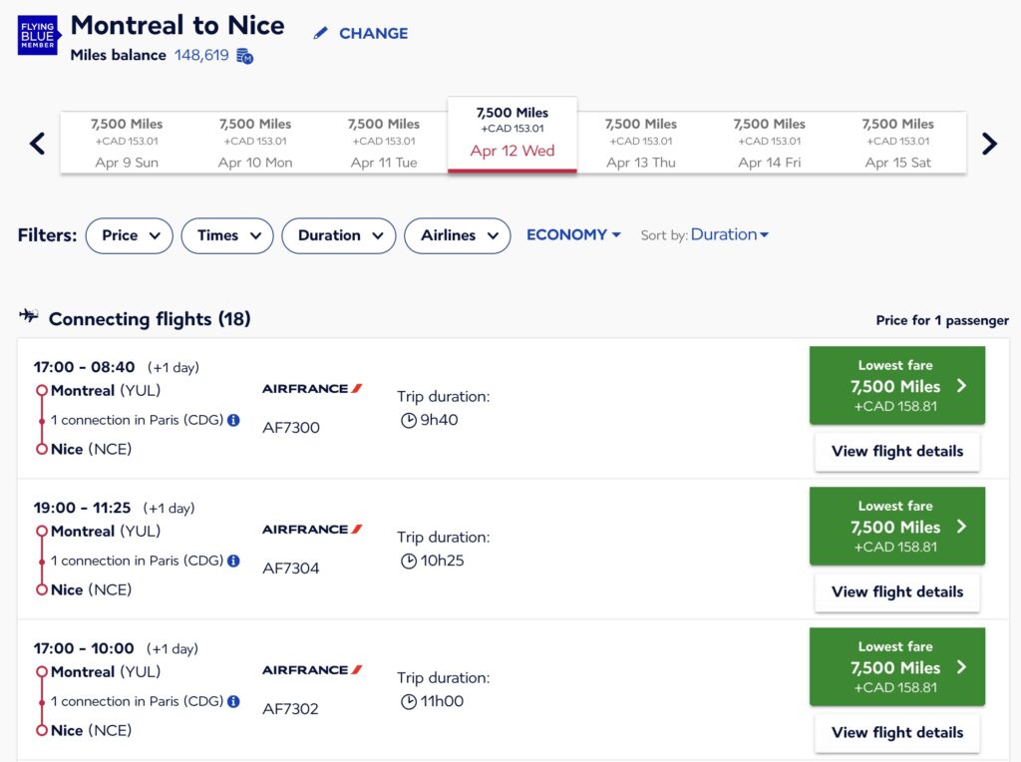The height and width of the screenshot is (762, 1021).
Task: Click the Flying Blue member logo
Action: tap(37, 35)
